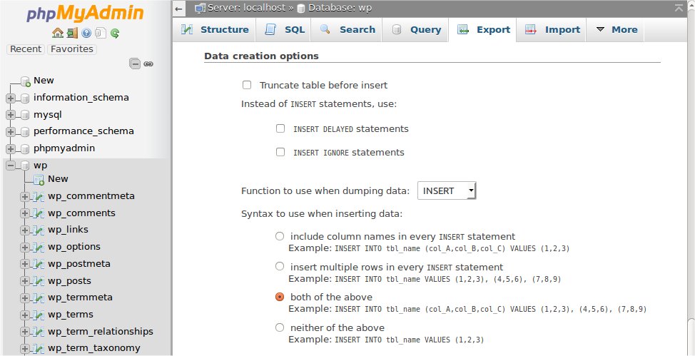
Task: Click the navigation reload green arrow icon
Action: (114, 33)
